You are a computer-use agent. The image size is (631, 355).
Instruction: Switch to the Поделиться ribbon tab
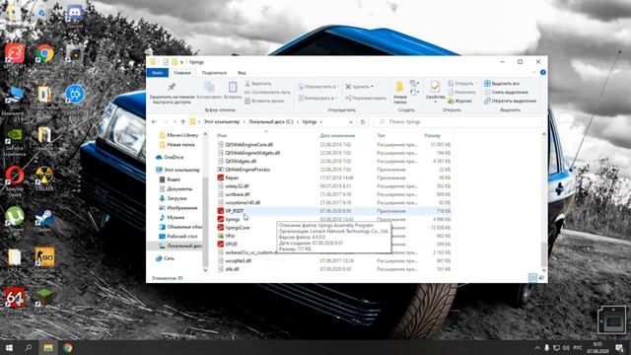pos(214,73)
